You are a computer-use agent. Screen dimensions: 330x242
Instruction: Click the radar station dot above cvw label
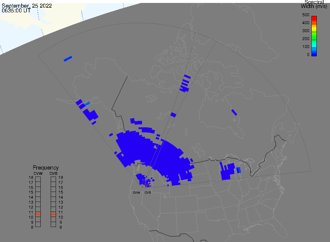click(x=143, y=187)
